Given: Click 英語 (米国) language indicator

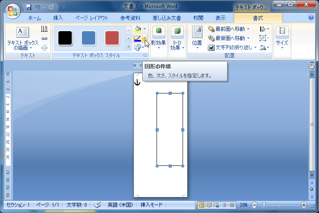Looking at the screenshot, I should point(120,205).
